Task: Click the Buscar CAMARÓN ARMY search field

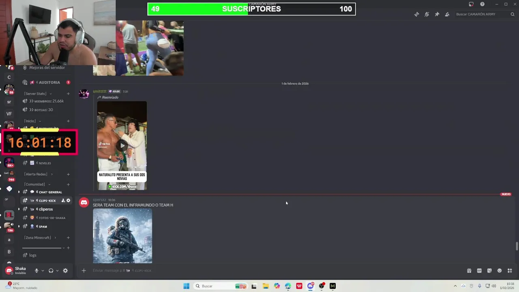Action: tap(485, 14)
